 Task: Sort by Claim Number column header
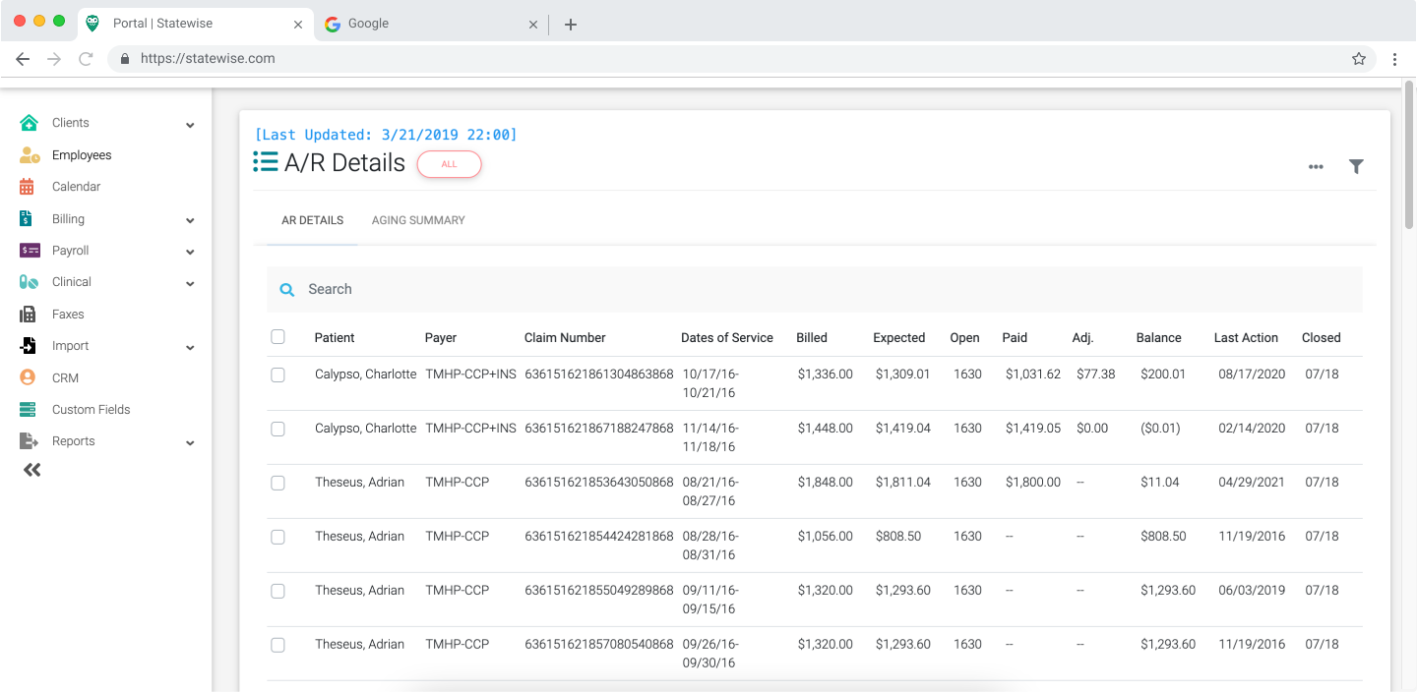[x=565, y=337]
